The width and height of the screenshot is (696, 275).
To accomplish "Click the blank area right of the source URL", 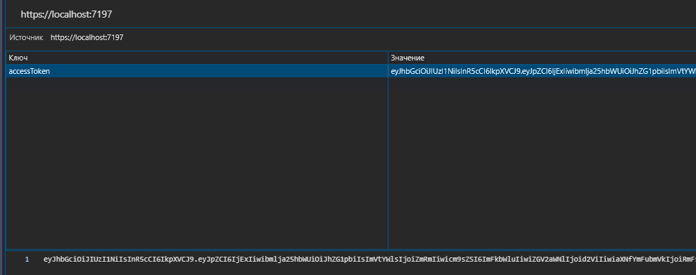I will 408,38.
